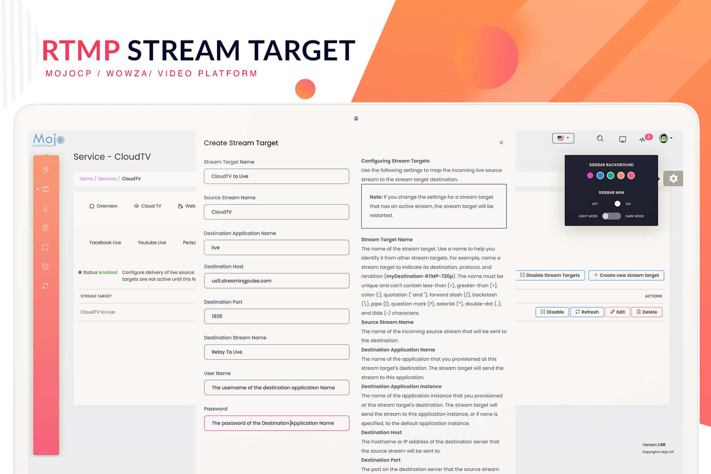Open the user avatar account menu
Viewport: 711px width, 474px height.
click(665, 138)
